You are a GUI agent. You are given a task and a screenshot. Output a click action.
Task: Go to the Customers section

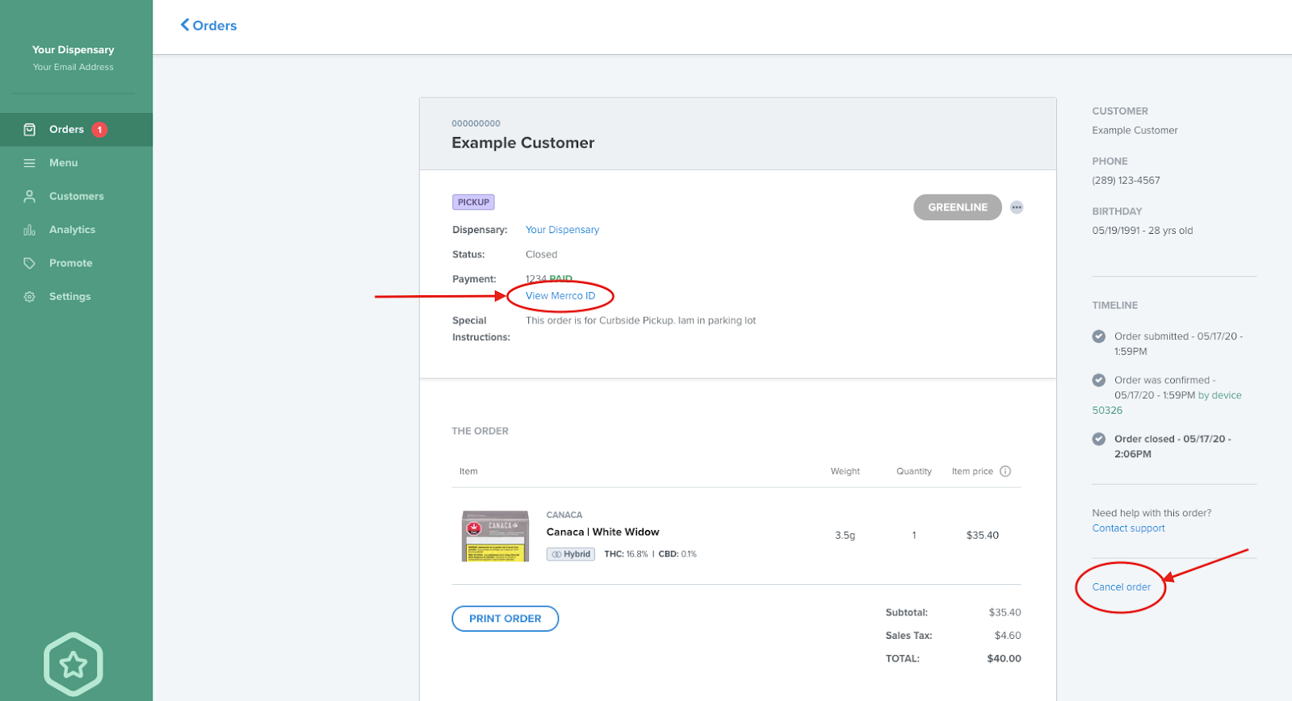tap(76, 196)
